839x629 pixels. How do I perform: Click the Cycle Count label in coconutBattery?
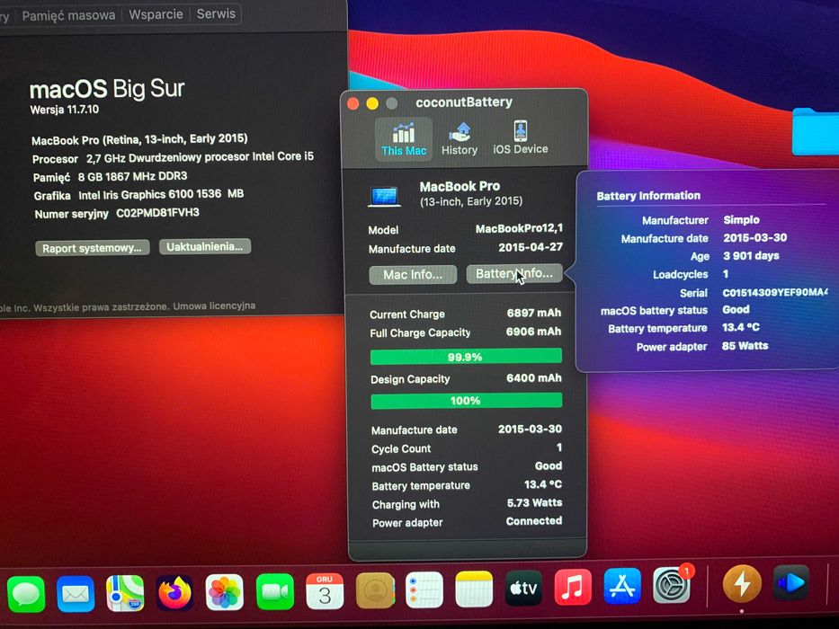coord(401,448)
